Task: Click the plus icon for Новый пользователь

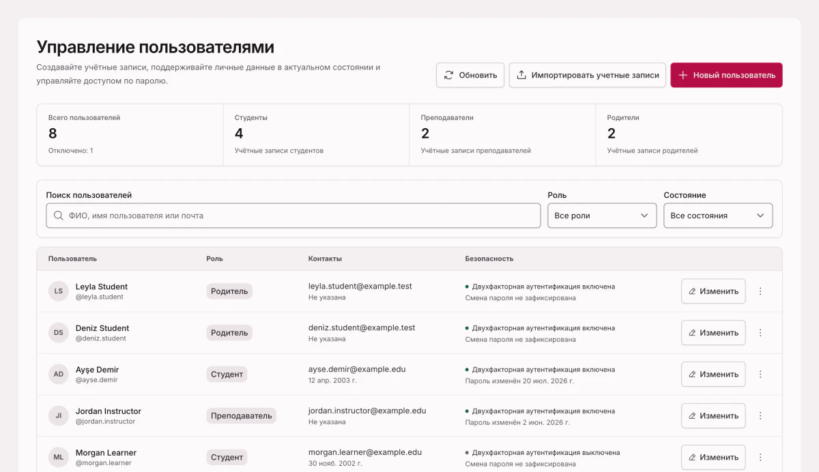Action: pyautogui.click(x=682, y=75)
